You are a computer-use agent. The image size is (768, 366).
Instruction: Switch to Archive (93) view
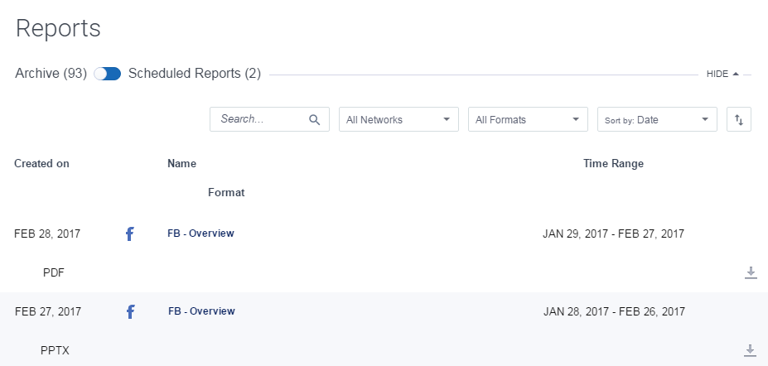(51, 74)
